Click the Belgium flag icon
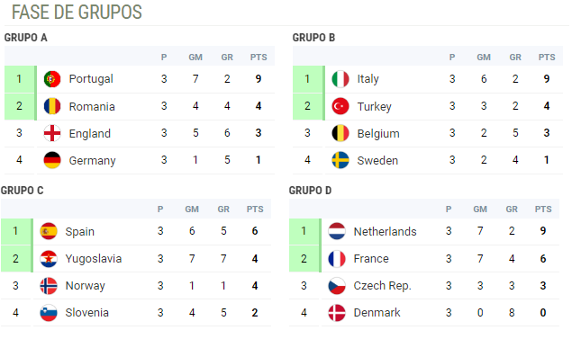Viewport: 572px width, 339px height. click(x=340, y=133)
